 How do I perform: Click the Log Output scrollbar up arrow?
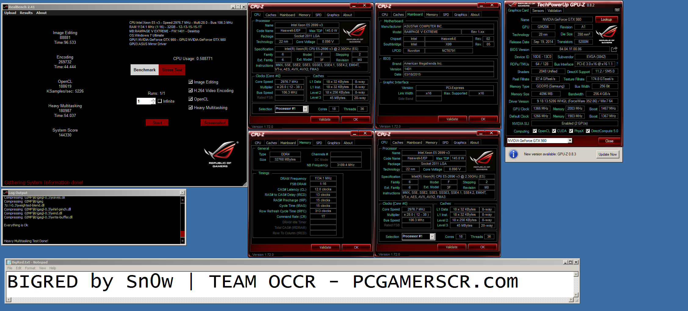pos(182,200)
